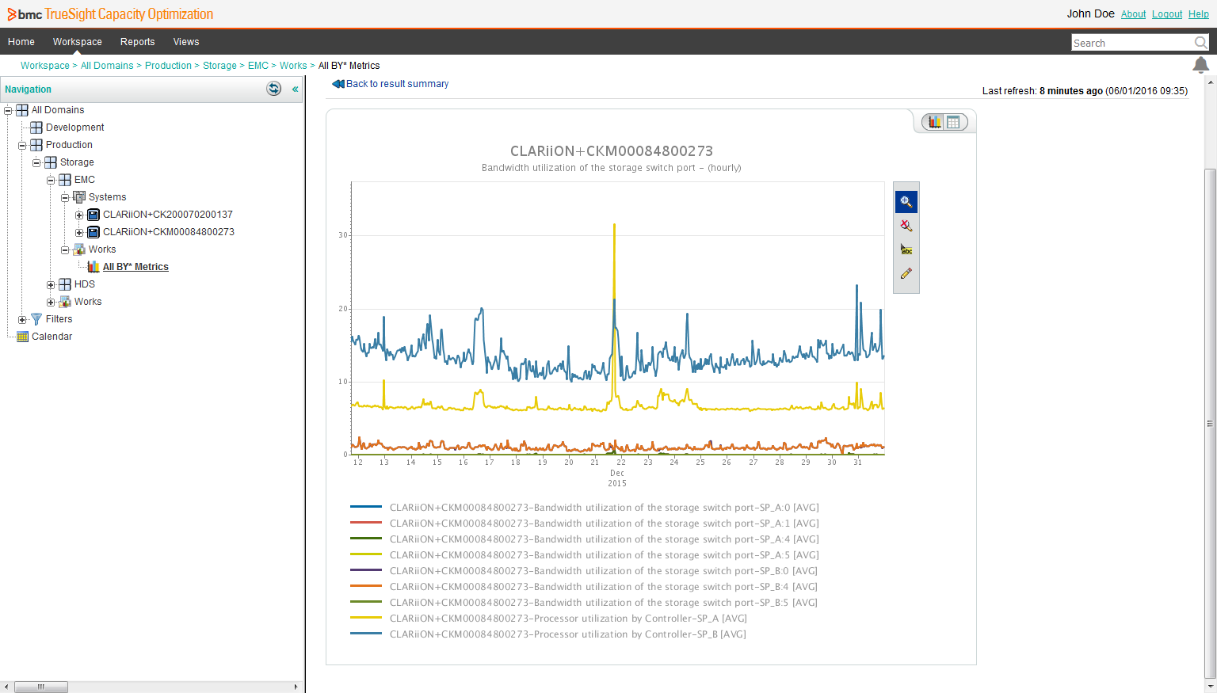Click the page vertical scrollbar
The width and height of the screenshot is (1217, 693).
pos(1210,423)
